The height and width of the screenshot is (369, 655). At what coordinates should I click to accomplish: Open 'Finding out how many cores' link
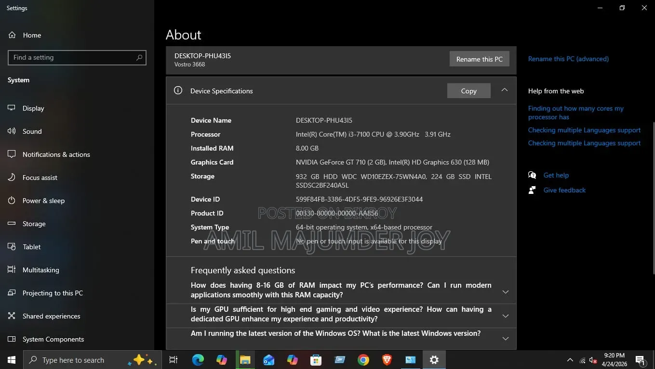[x=576, y=113]
